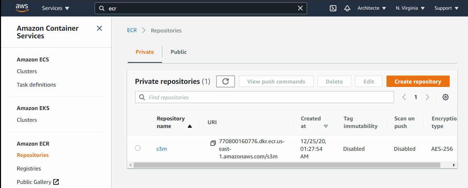The image size is (468, 188).
Task: Click the Edit button
Action: point(369,81)
